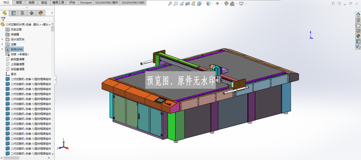This screenshot has height=160, width=361.
Task: Open the 模具工具 mold tools tab
Action: coord(58,3)
